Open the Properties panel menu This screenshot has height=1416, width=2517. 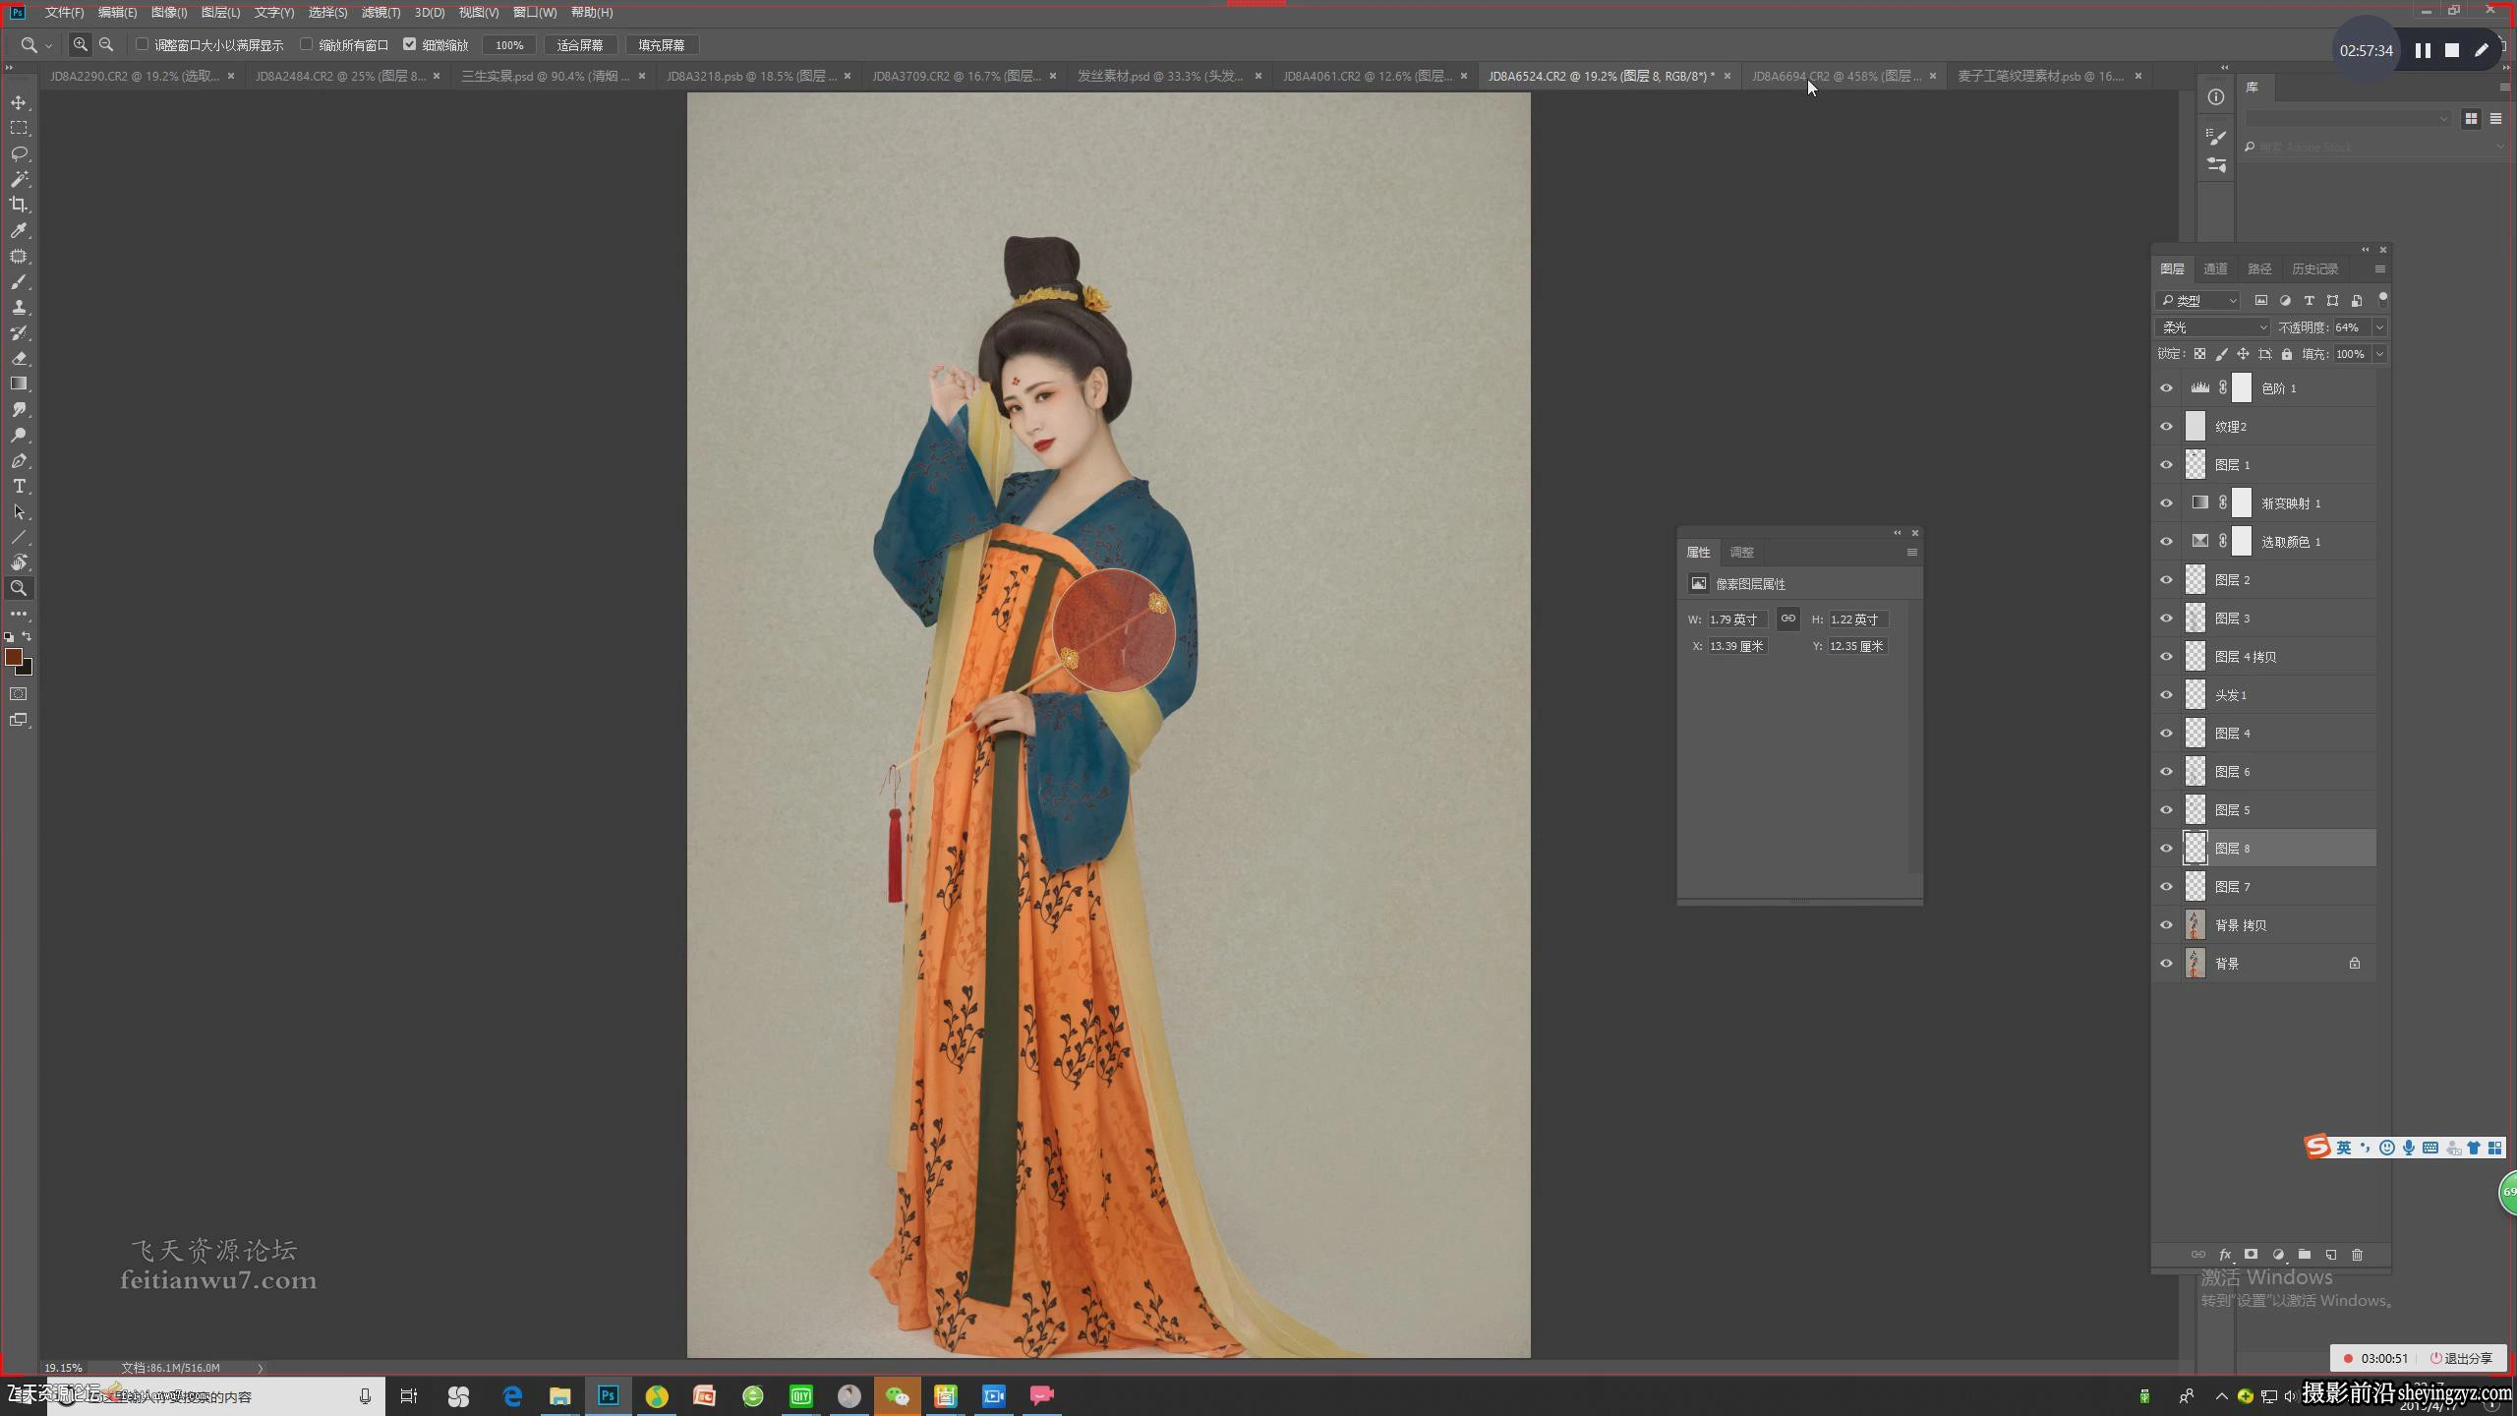click(1911, 553)
